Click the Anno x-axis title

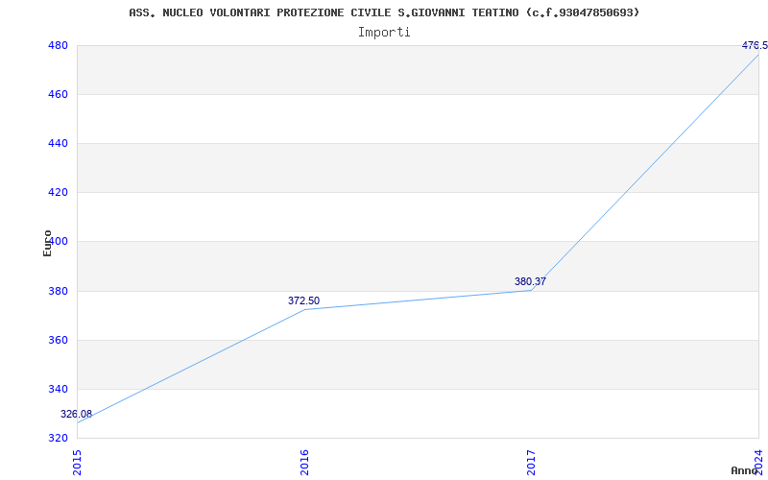pos(745,470)
